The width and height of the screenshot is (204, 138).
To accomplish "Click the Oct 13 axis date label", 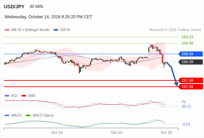I will 57,132.
